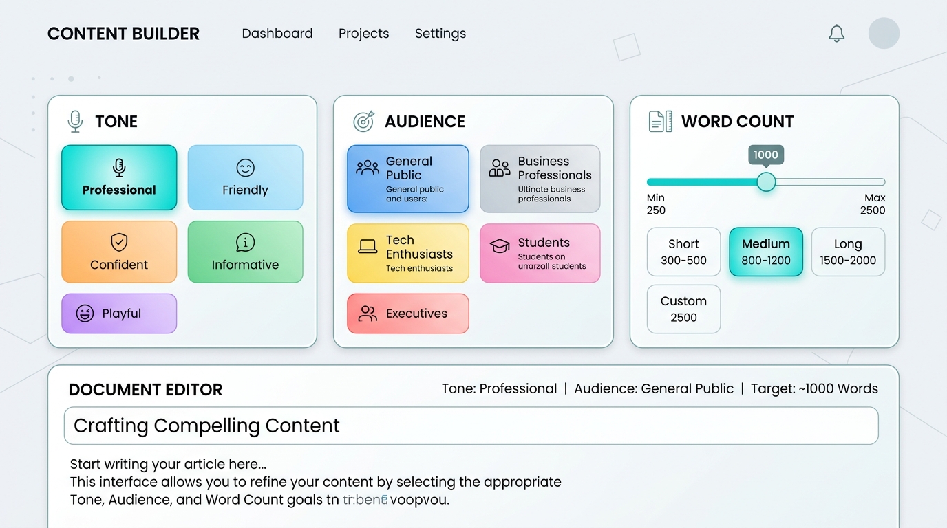Choose the Medium 800-1200 preset
947x528 pixels.
click(766, 252)
